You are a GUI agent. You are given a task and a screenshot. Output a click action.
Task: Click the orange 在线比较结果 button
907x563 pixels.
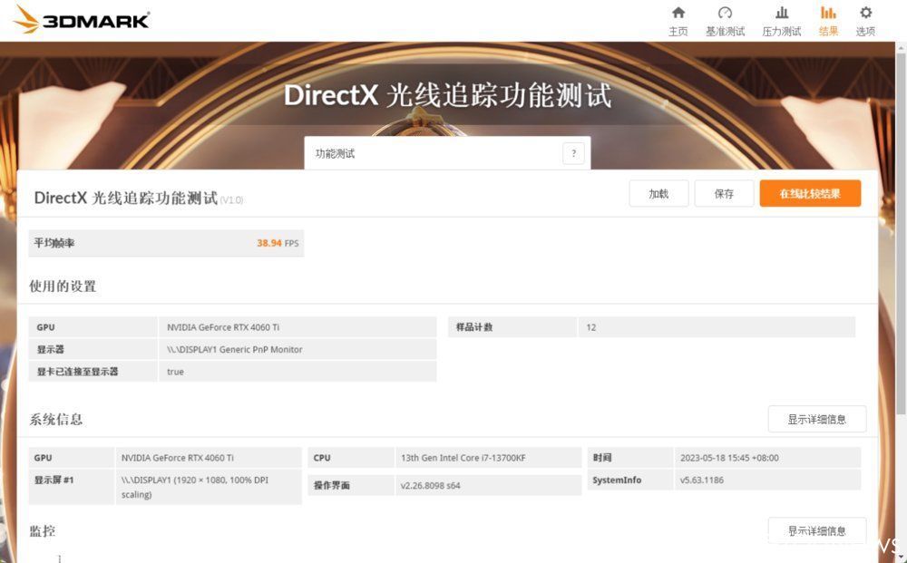tap(810, 194)
